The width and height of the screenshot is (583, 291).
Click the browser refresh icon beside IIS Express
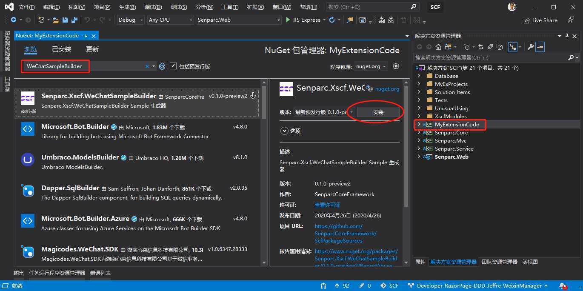click(x=332, y=20)
